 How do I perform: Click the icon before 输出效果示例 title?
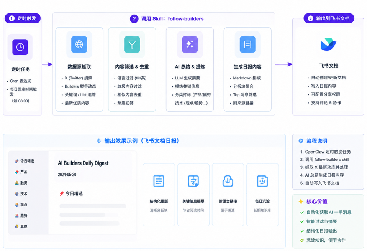[99, 141]
